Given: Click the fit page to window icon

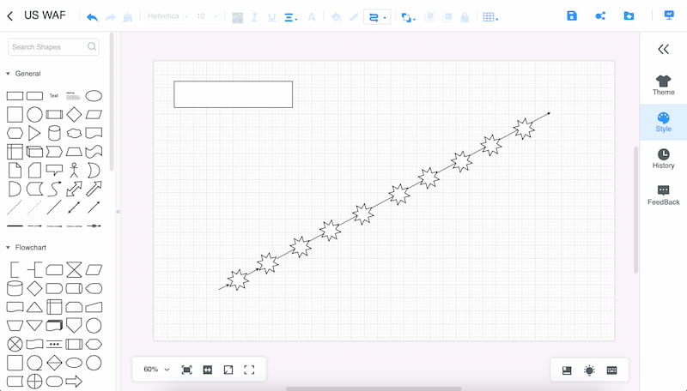Looking at the screenshot, I should [186, 370].
